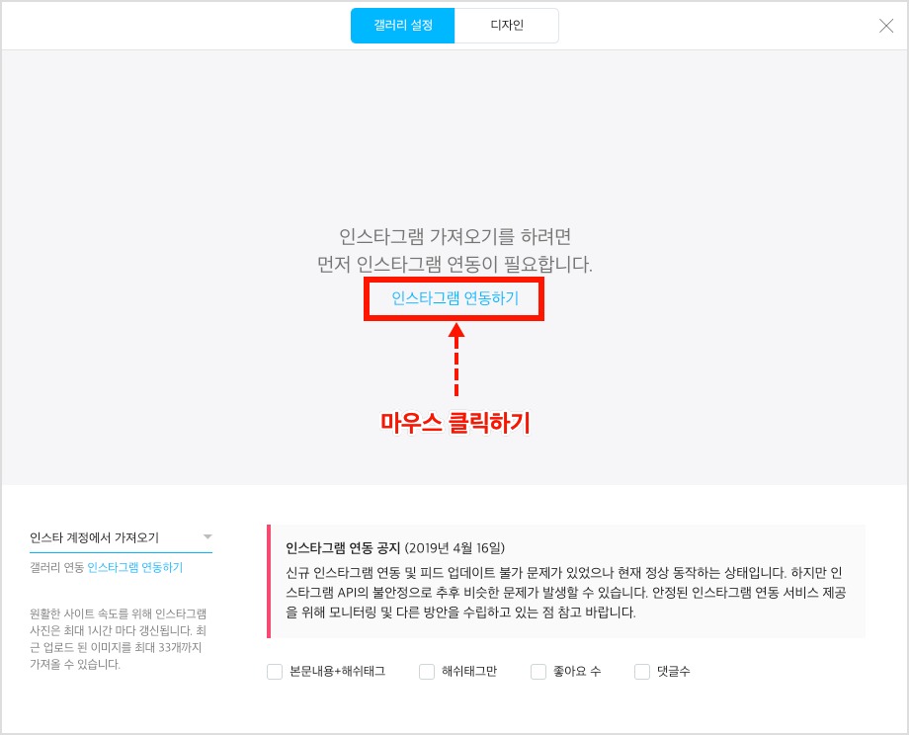The width and height of the screenshot is (909, 735).
Task: Click the 갤러리 연동 label
Action: (x=57, y=567)
